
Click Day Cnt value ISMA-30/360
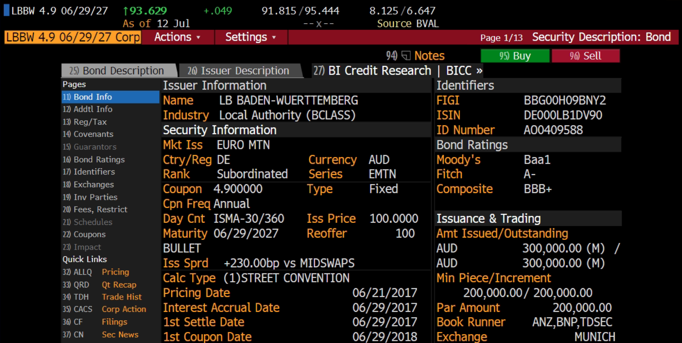(249, 219)
